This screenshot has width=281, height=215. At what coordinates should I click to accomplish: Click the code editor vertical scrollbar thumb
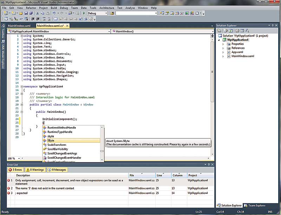(213, 72)
